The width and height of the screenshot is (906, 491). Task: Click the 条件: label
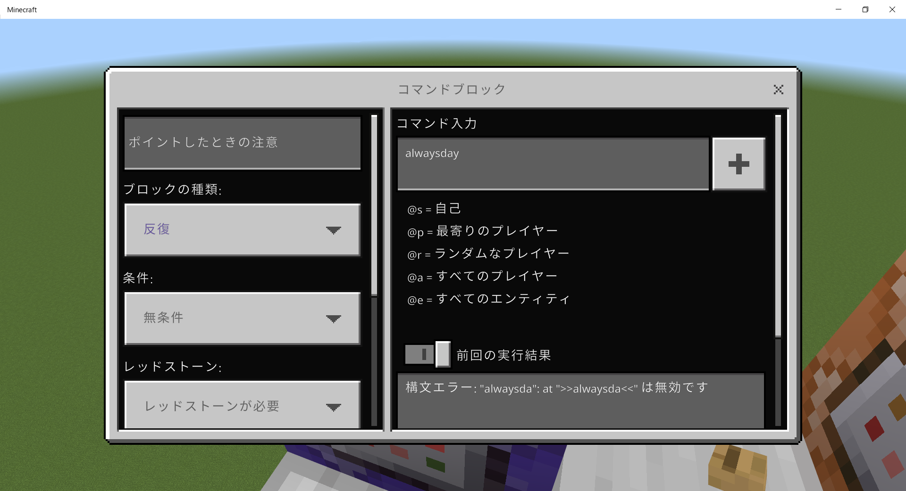pyautogui.click(x=138, y=278)
